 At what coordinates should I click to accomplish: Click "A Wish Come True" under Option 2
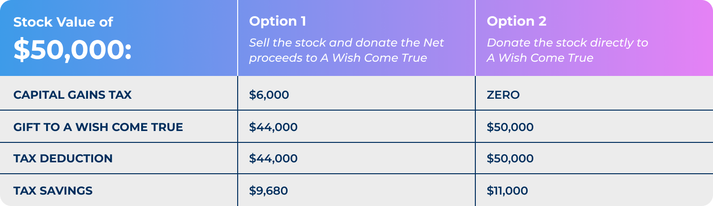(540, 58)
